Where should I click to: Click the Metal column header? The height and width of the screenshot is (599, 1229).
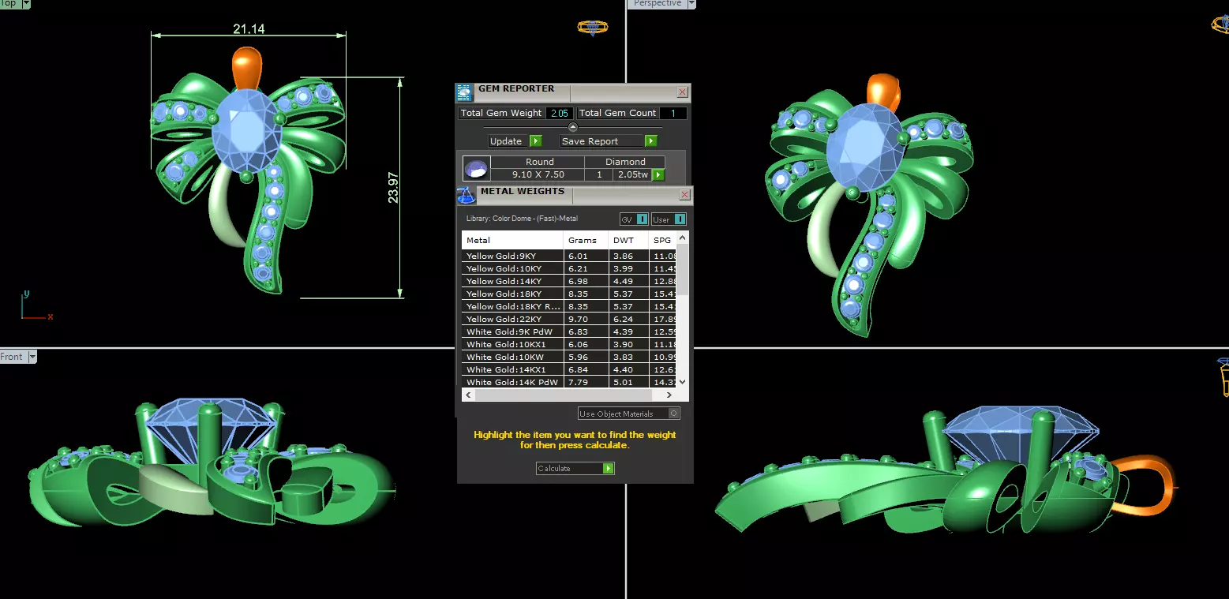pyautogui.click(x=512, y=240)
